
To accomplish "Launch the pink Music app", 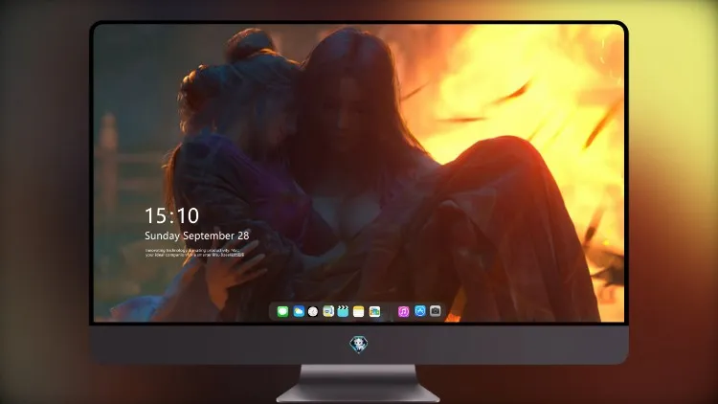I will click(403, 311).
